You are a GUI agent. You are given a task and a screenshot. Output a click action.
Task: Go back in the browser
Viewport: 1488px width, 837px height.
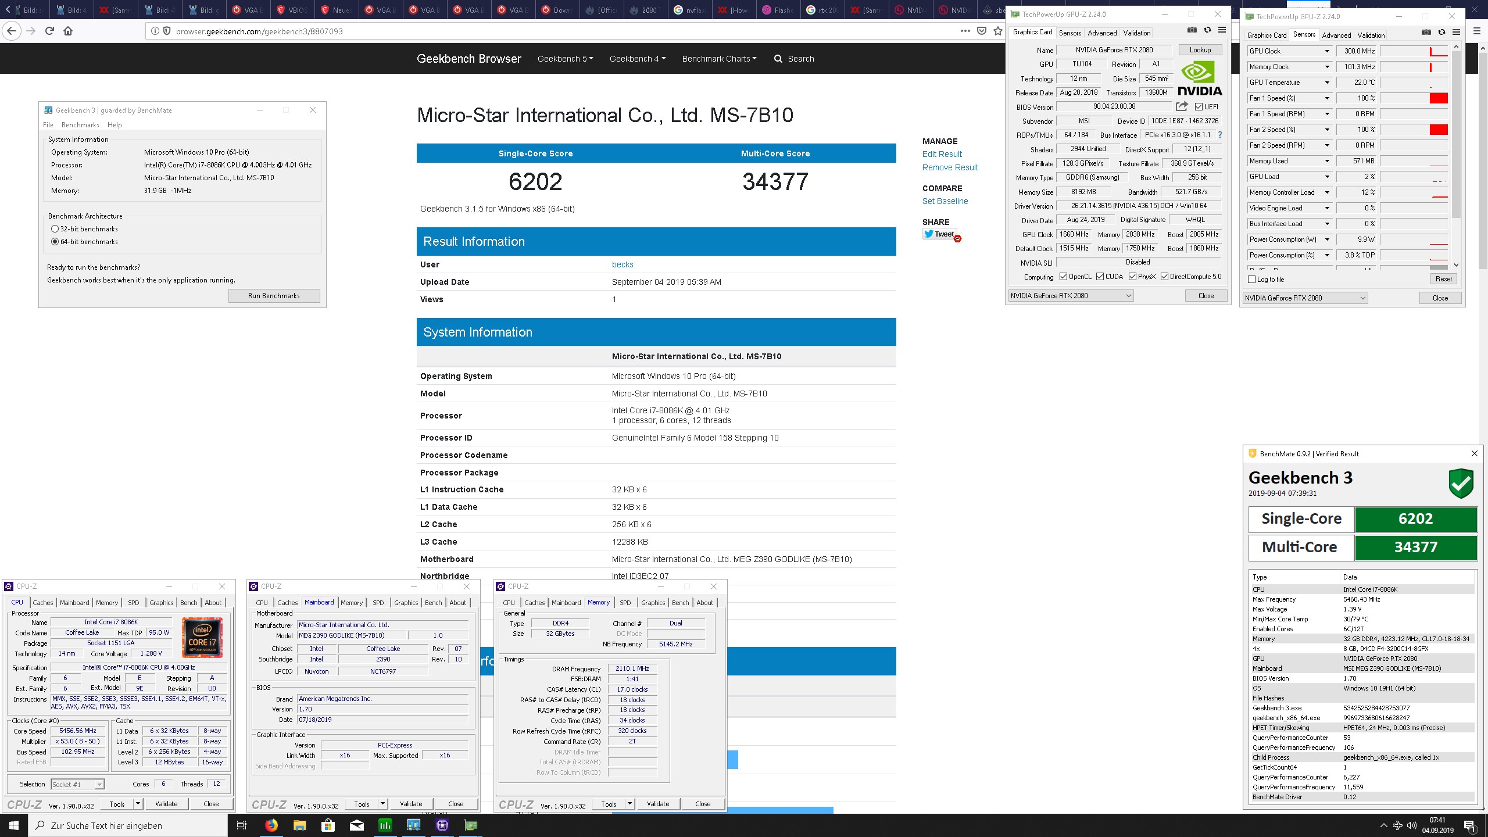(x=12, y=31)
